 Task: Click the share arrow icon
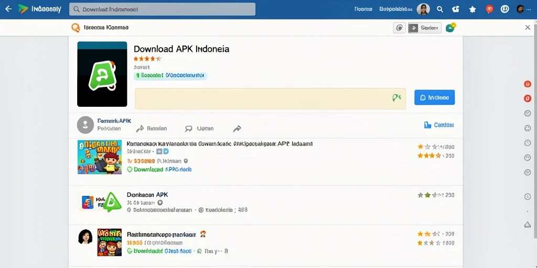point(237,129)
